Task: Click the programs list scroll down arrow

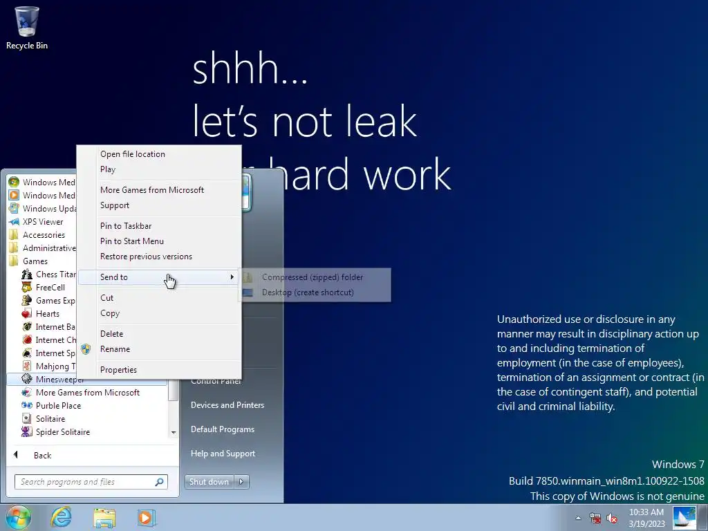Action: click(174, 433)
